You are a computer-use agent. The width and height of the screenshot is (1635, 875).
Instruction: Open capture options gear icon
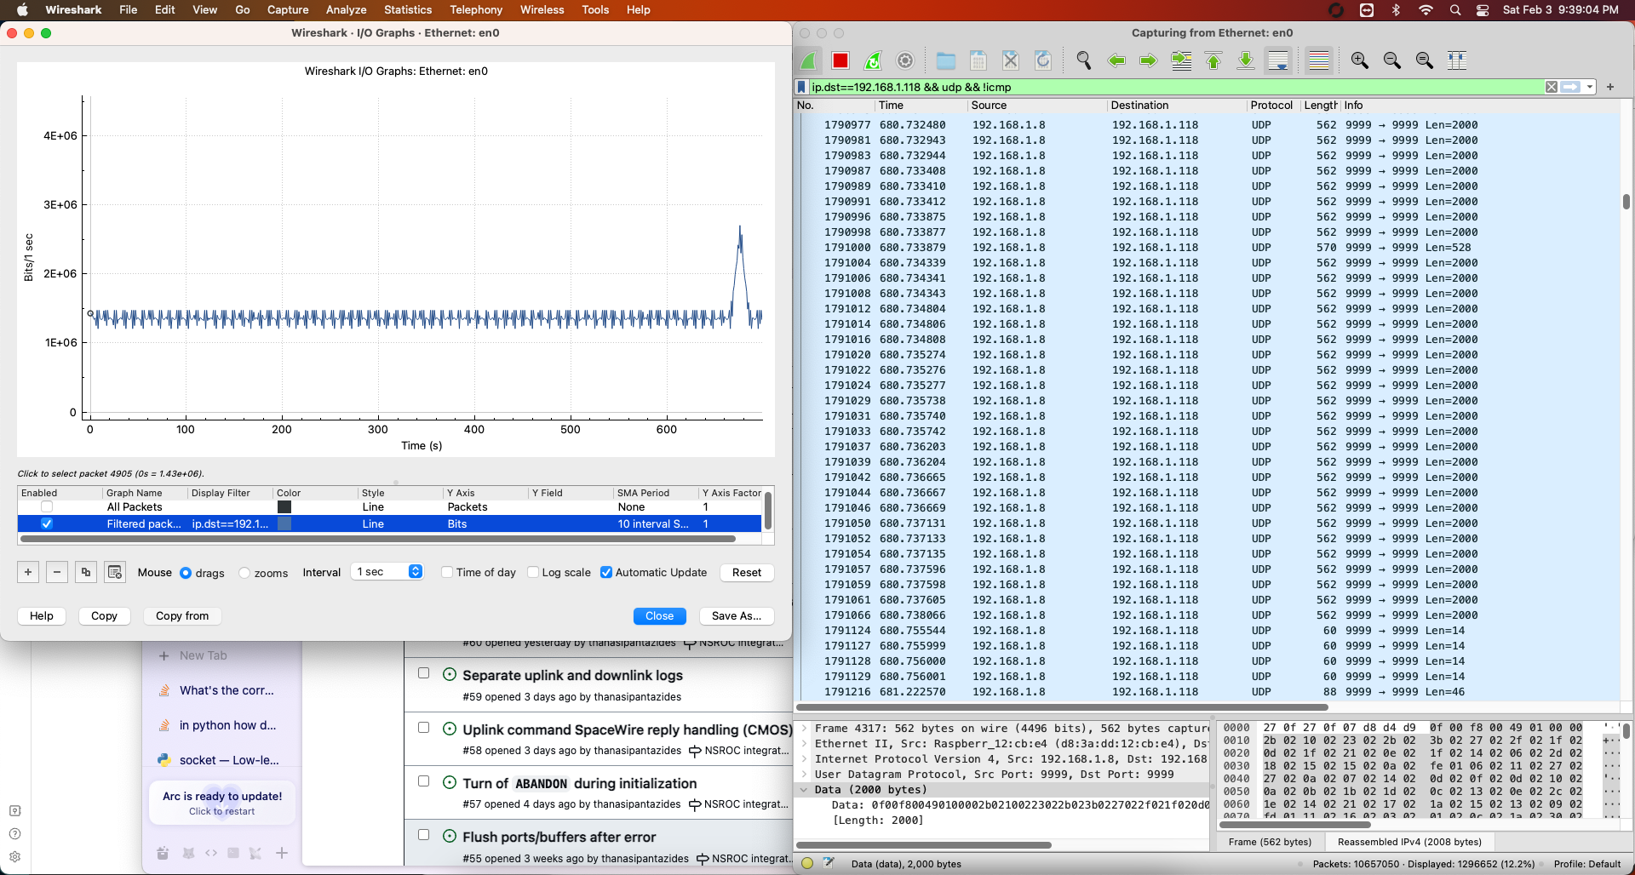(905, 60)
